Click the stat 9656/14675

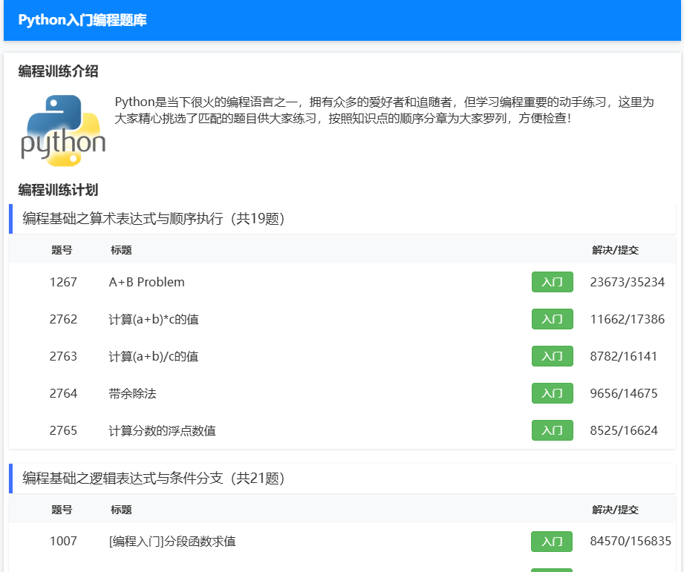pyautogui.click(x=624, y=393)
